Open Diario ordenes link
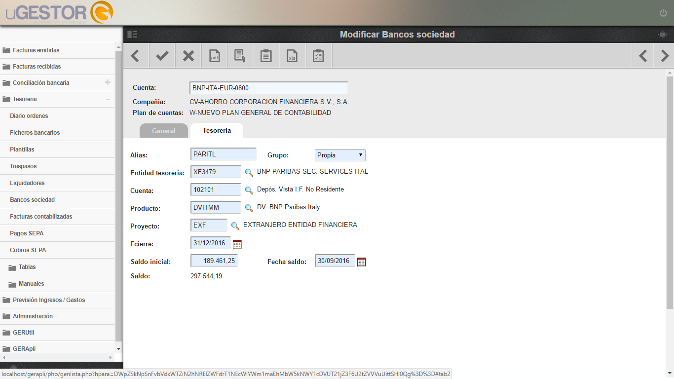 click(29, 116)
